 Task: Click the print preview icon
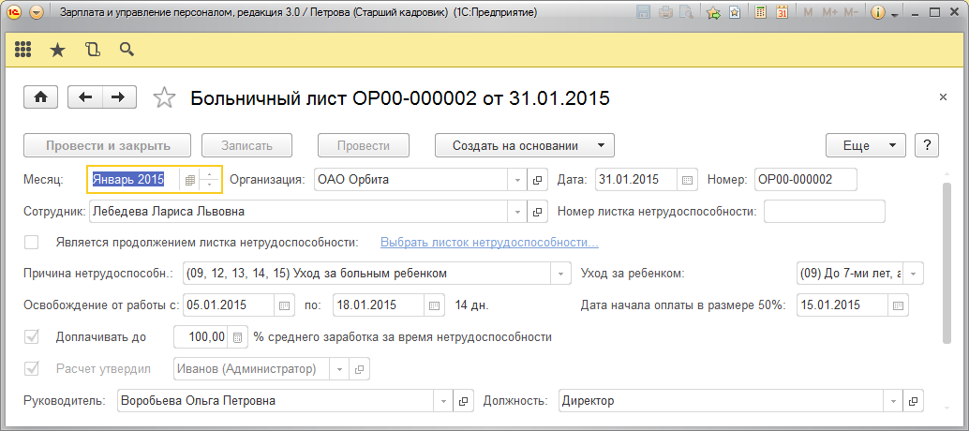(x=685, y=12)
